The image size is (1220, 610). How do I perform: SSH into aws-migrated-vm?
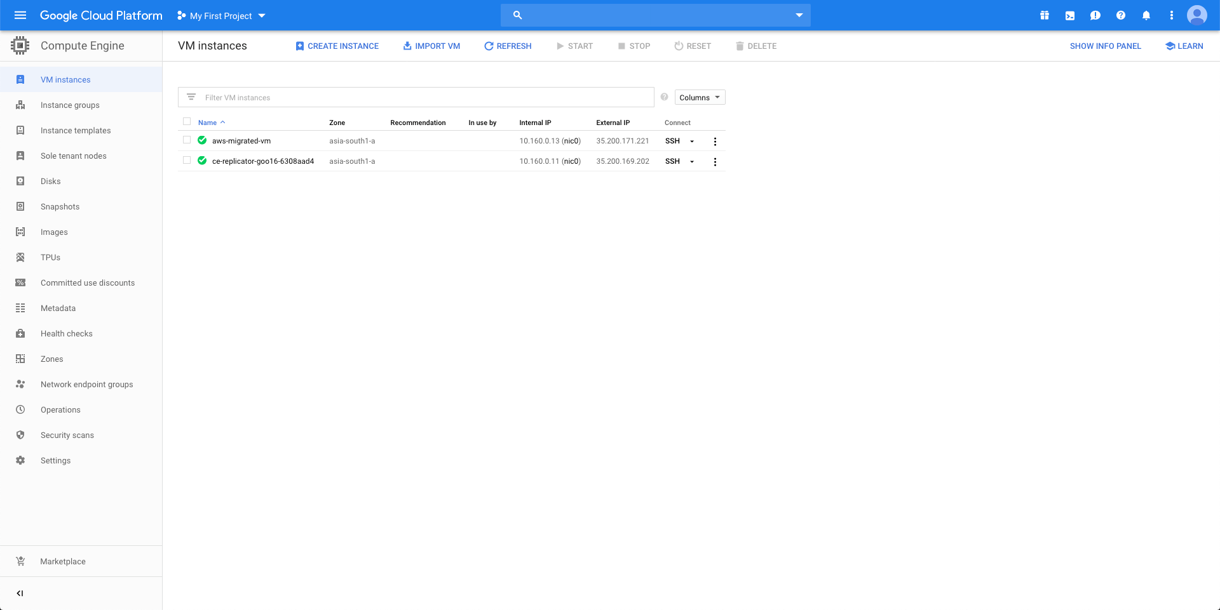point(672,141)
